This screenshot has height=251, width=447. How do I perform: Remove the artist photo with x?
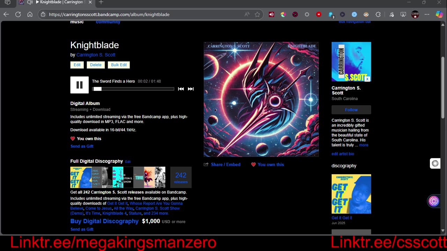(367, 79)
